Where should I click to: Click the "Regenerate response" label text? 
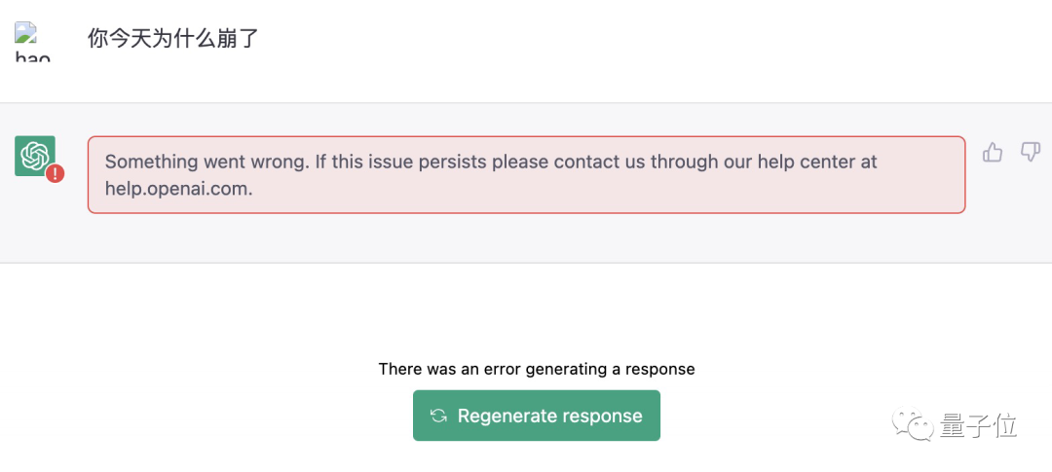(549, 417)
